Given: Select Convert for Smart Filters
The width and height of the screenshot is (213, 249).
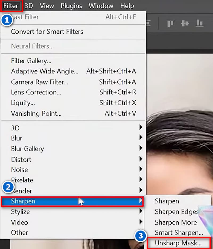Looking at the screenshot, I should [x=47, y=31].
